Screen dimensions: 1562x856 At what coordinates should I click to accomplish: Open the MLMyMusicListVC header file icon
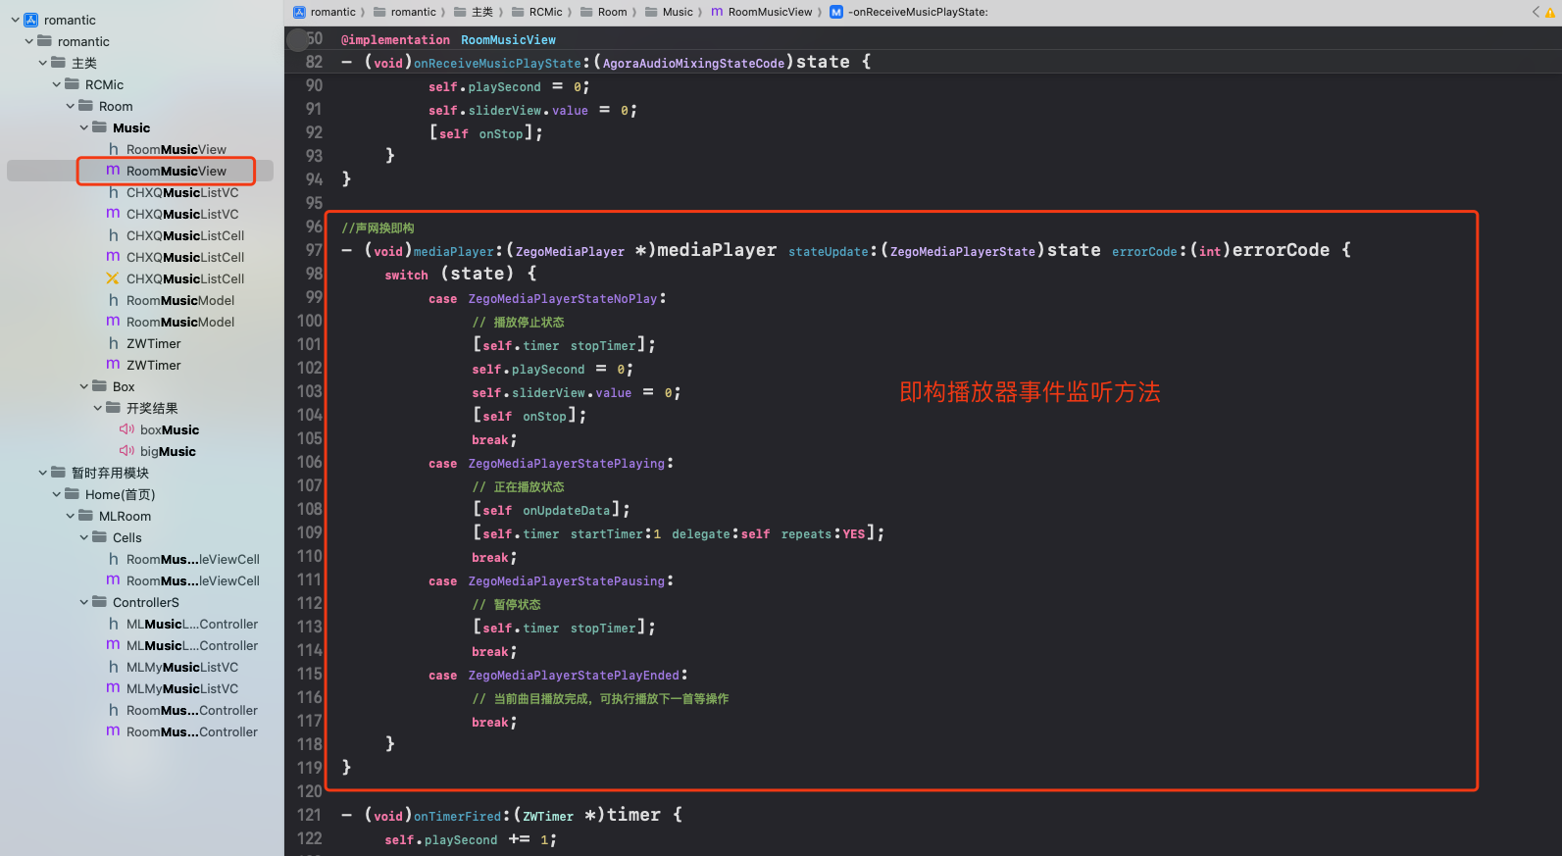(x=114, y=667)
